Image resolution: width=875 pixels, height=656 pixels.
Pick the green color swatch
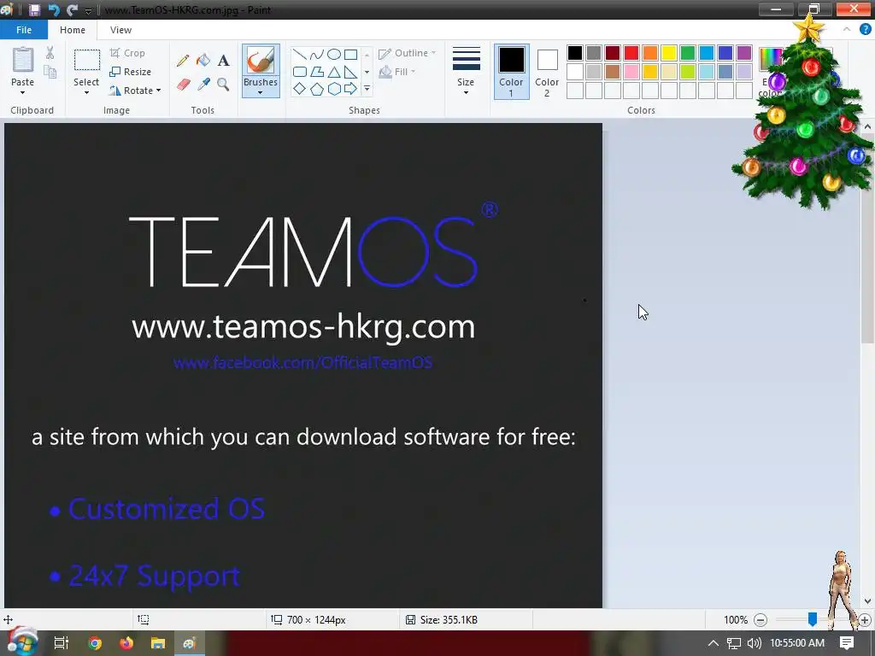[688, 53]
